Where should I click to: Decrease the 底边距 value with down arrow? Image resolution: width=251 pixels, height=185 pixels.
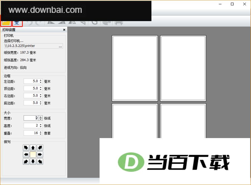pyautogui.click(x=41, y=104)
